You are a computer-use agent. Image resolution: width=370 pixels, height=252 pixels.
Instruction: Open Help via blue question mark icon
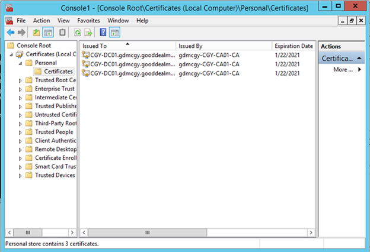(103, 33)
